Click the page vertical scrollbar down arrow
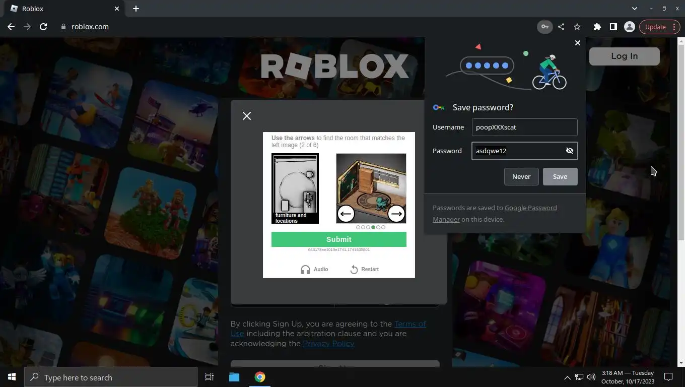 point(681,363)
